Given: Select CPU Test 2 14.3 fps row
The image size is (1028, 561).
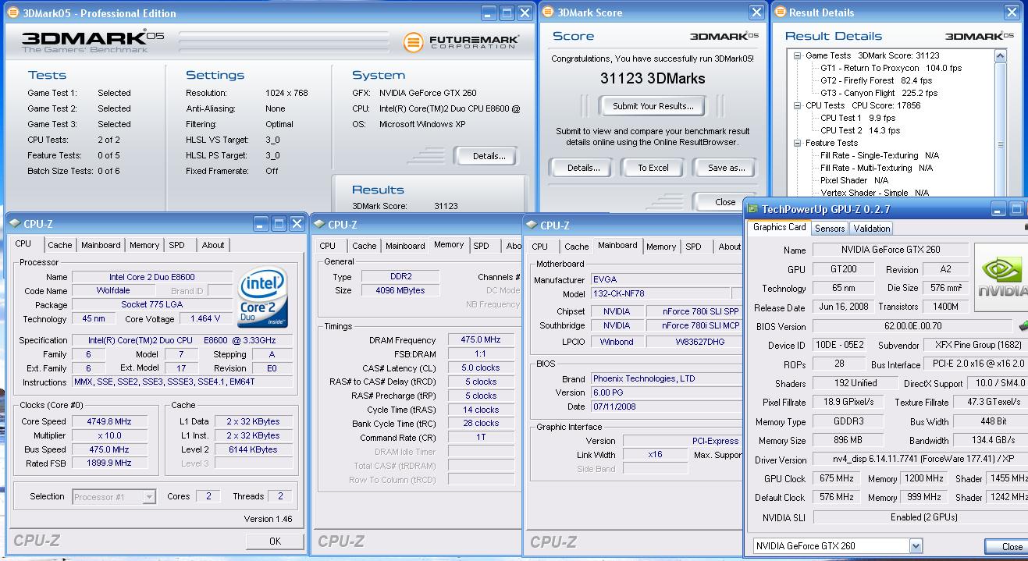Looking at the screenshot, I should point(860,130).
